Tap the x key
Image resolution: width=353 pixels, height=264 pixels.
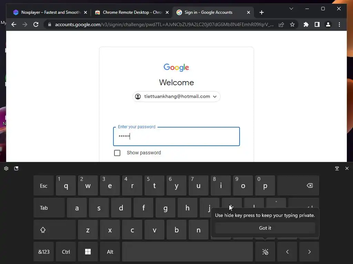click(110, 230)
